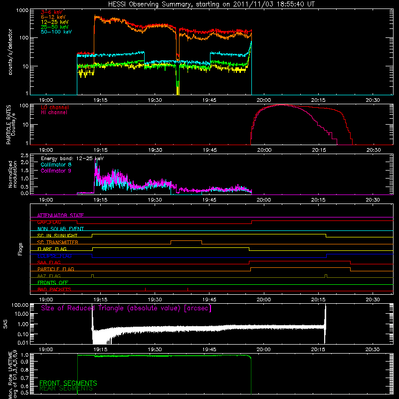The width and height of the screenshot is (399, 399).
Task: Click the AAZ_FLAG label
Action: tap(49, 276)
